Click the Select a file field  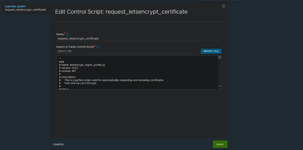pyautogui.click(x=127, y=51)
